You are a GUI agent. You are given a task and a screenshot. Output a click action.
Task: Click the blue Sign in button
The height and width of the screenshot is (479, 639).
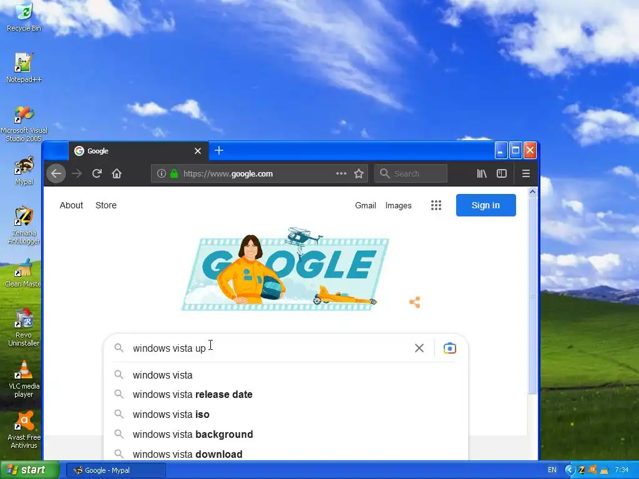[x=485, y=205]
